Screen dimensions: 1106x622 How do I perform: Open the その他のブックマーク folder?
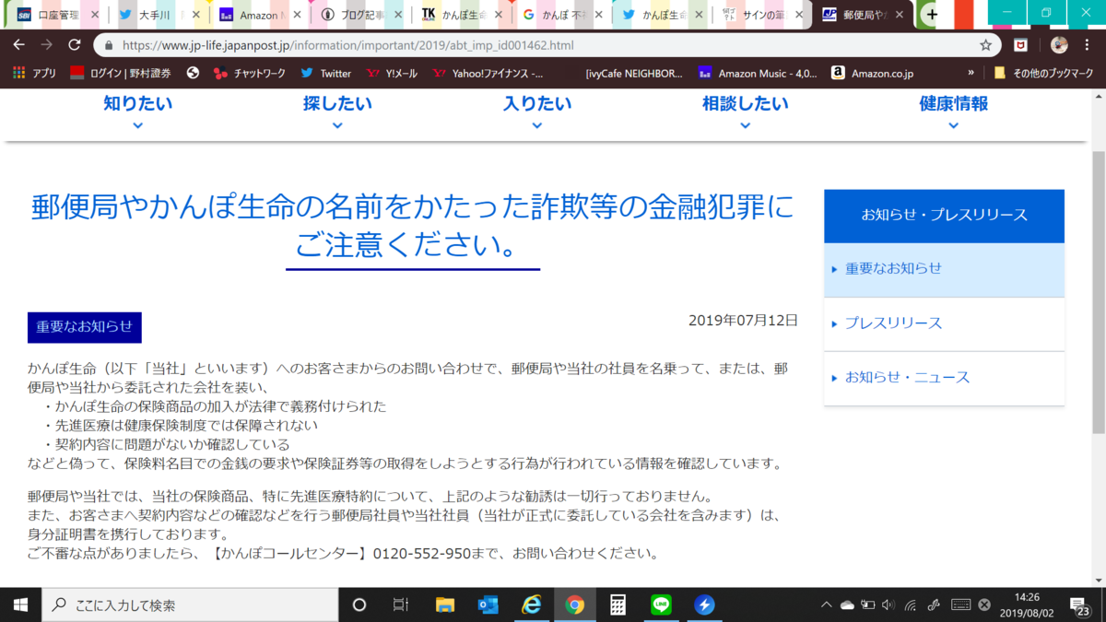click(1045, 73)
